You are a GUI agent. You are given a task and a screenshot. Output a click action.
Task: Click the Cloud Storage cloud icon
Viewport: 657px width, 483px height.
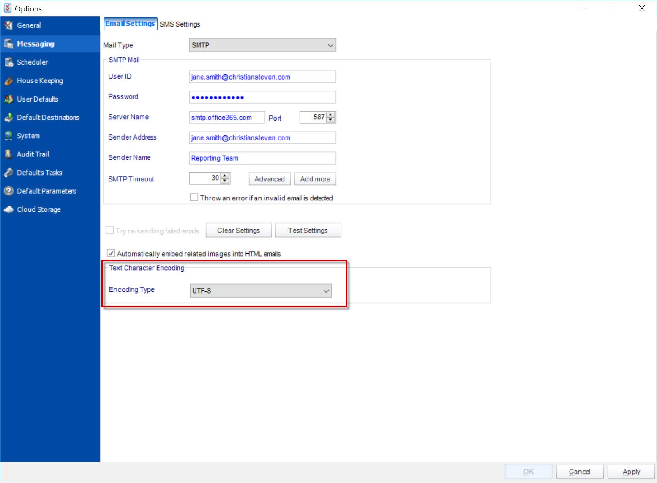pyautogui.click(x=8, y=209)
